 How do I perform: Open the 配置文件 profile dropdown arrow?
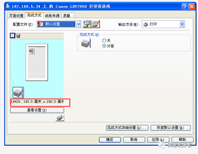point(79,24)
